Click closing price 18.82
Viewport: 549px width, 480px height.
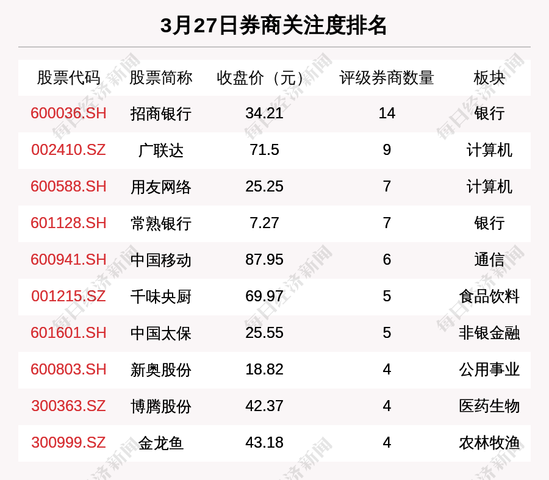coord(264,370)
